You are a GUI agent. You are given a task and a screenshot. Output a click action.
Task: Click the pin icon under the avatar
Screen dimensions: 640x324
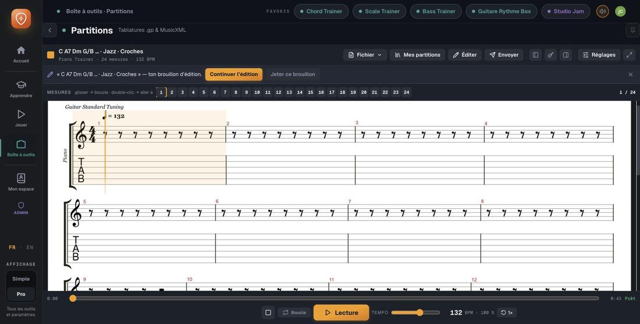632,30
